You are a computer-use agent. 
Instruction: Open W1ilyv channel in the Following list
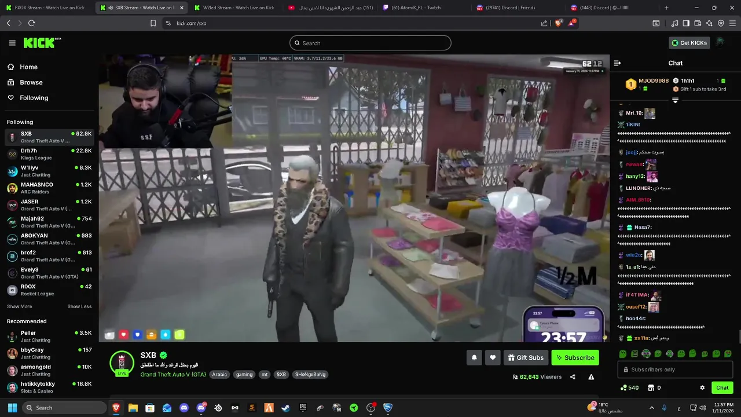[49, 171]
